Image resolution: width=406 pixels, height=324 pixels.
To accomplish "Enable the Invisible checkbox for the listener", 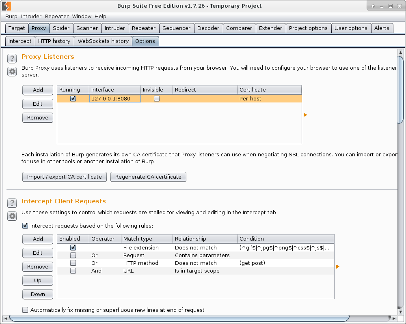I will pyautogui.click(x=157, y=98).
